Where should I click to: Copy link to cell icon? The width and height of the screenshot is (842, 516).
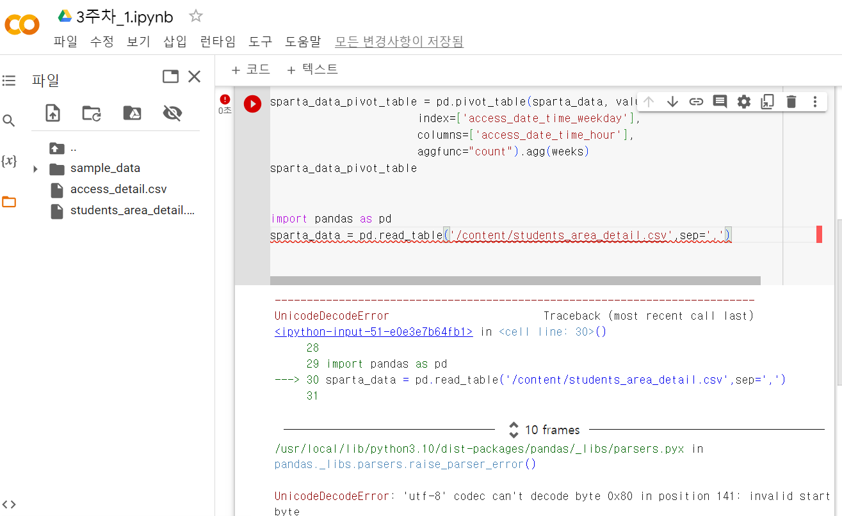(696, 102)
